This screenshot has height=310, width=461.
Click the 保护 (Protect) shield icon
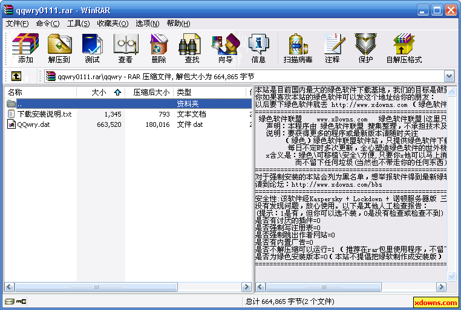366,48
